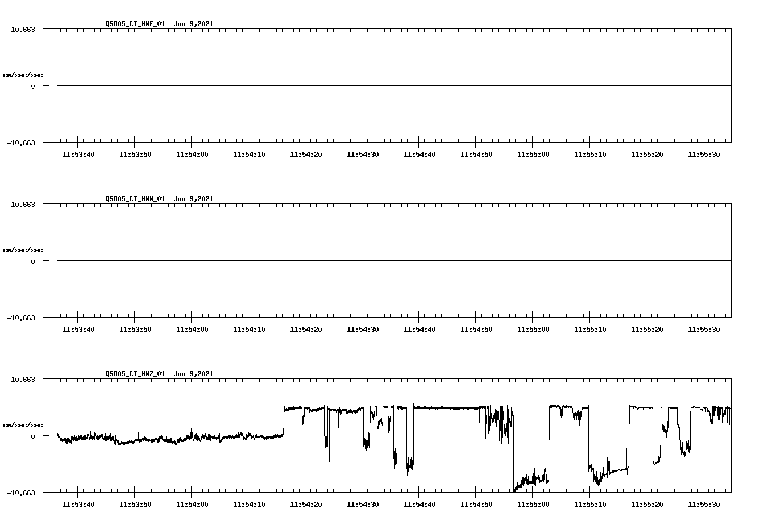Click the QSD05_CI_HNE_01 plot title
The width and height of the screenshot is (772, 525).
click(159, 24)
